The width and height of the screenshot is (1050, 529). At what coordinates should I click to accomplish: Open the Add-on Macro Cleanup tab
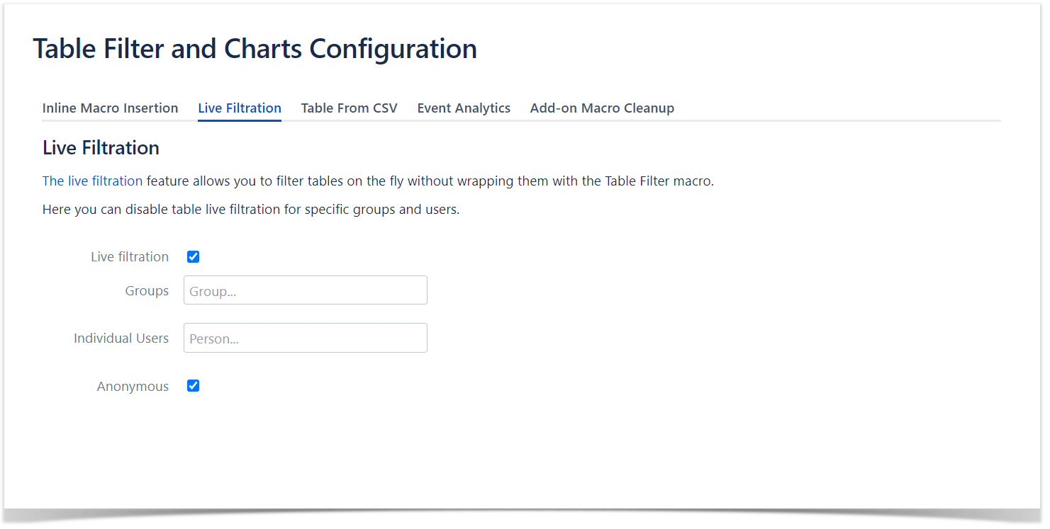click(x=602, y=108)
